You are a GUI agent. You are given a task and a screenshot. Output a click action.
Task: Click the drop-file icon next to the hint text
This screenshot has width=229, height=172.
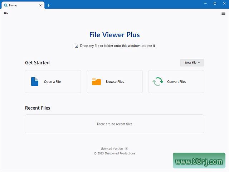tap(76, 46)
